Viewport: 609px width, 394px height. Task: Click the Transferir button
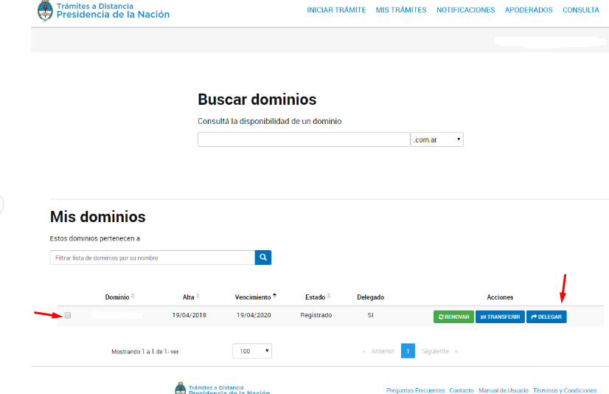point(500,317)
